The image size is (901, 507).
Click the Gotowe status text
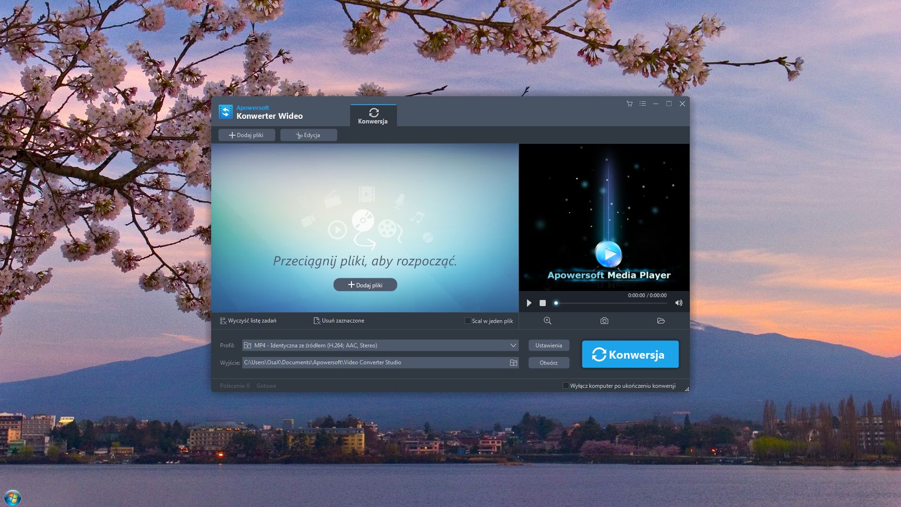point(266,386)
